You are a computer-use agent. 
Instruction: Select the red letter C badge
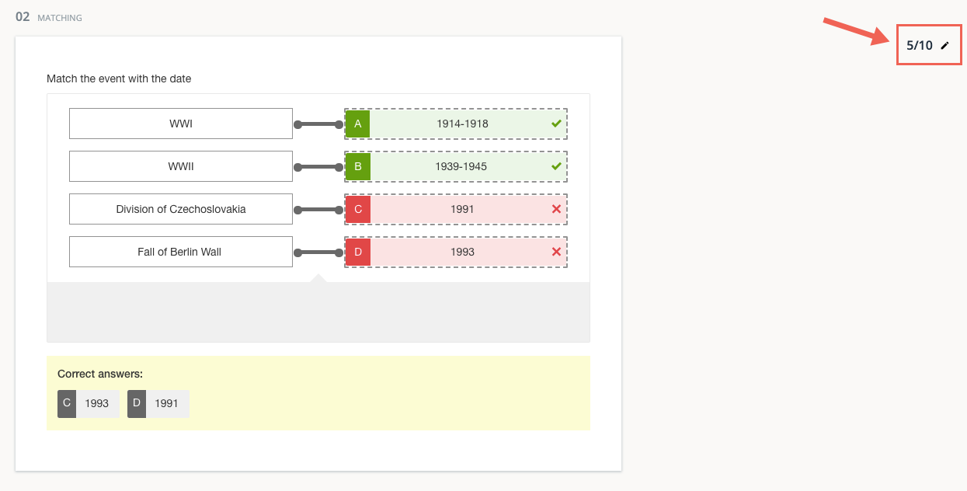click(x=357, y=208)
